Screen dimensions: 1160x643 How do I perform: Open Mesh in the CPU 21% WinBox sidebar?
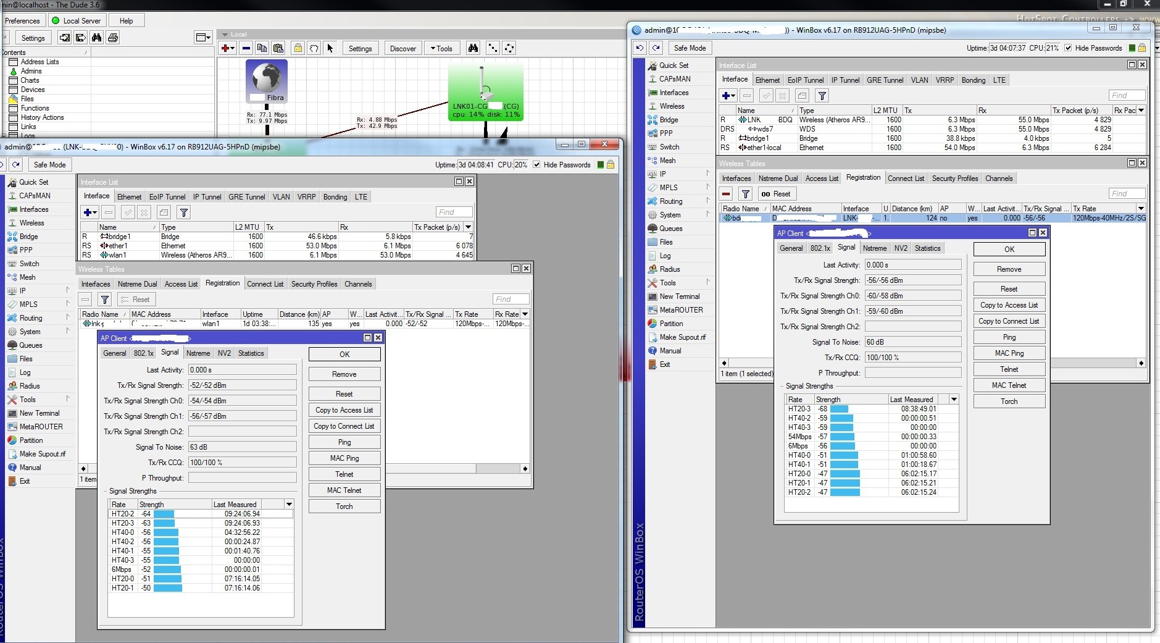click(667, 161)
